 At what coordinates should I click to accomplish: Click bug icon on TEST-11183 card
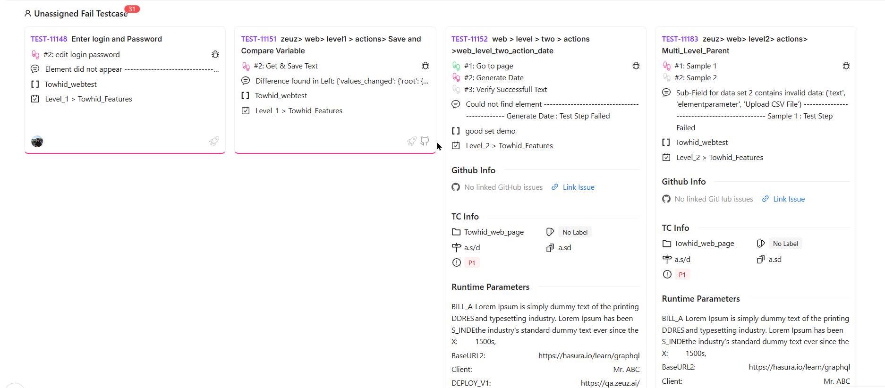pyautogui.click(x=846, y=66)
